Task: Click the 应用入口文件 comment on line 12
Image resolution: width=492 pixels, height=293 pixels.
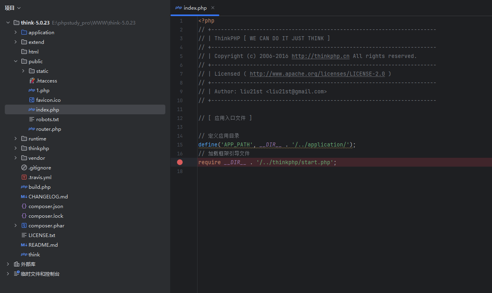Action: point(230,118)
